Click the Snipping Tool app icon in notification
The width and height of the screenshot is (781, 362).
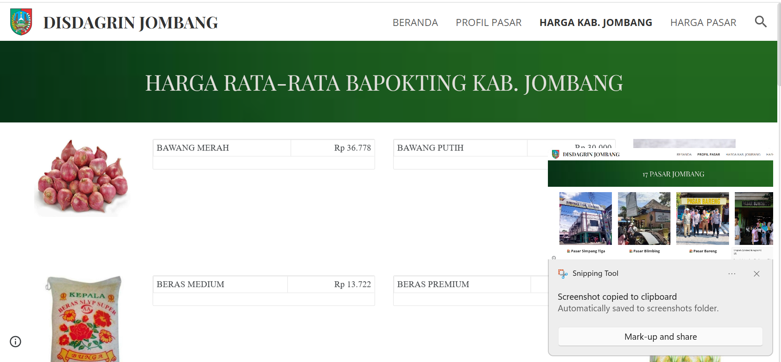[x=563, y=274]
